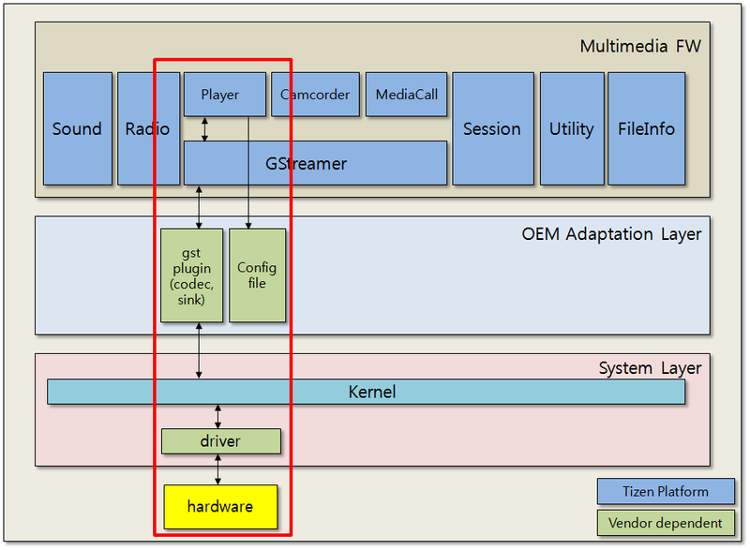The height and width of the screenshot is (550, 750).
Task: Select the FileInfo module block
Action: pyautogui.click(x=647, y=129)
